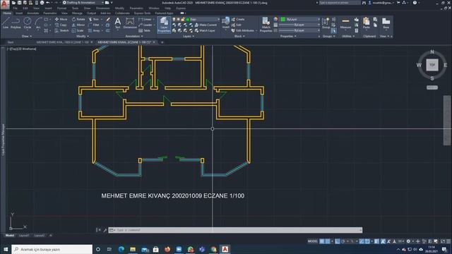Click the Rotate tool
The width and height of the screenshot is (452, 254).
coord(78,19)
